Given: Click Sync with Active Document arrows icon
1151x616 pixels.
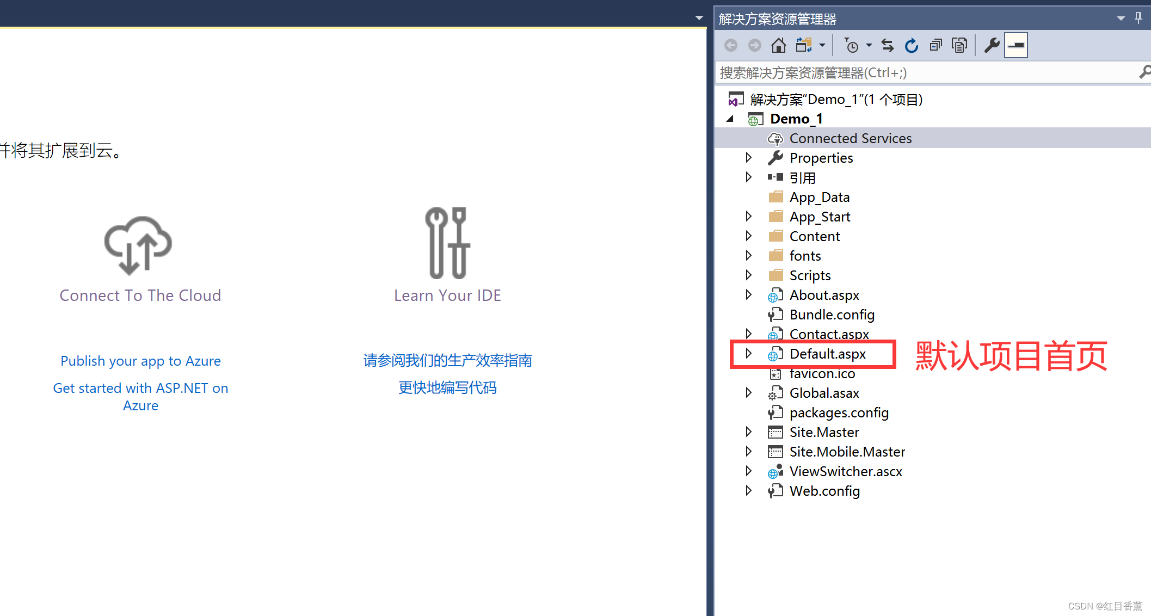Looking at the screenshot, I should (888, 45).
